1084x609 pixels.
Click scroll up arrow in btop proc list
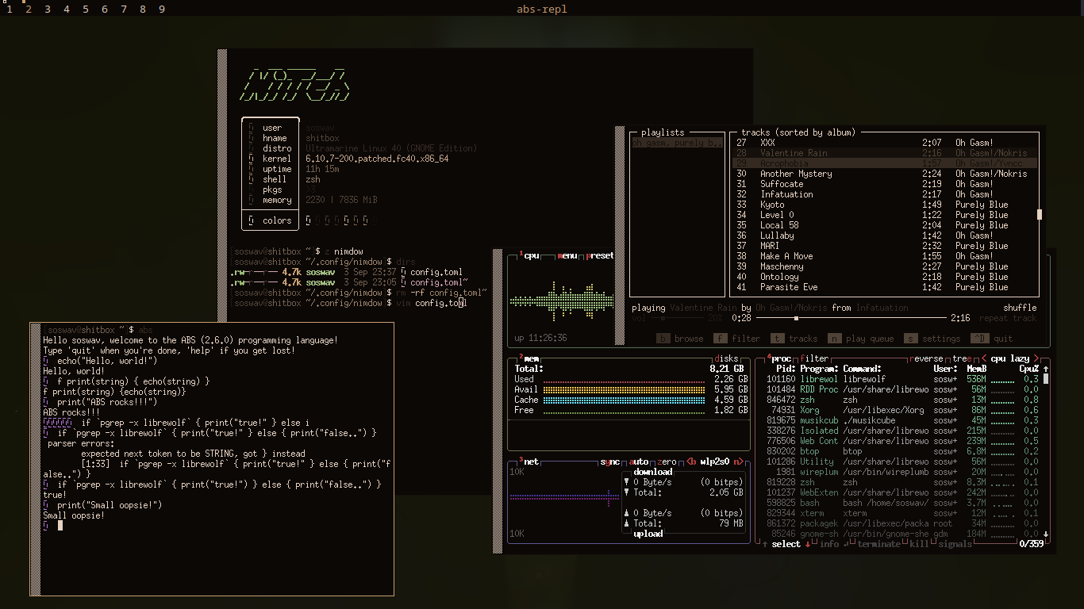click(x=1046, y=369)
